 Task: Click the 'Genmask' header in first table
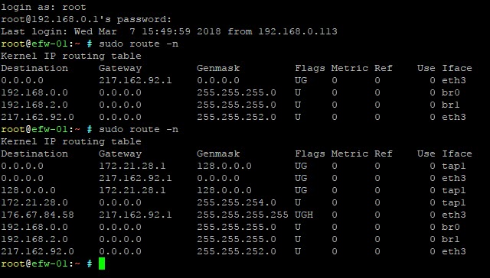[218, 68]
